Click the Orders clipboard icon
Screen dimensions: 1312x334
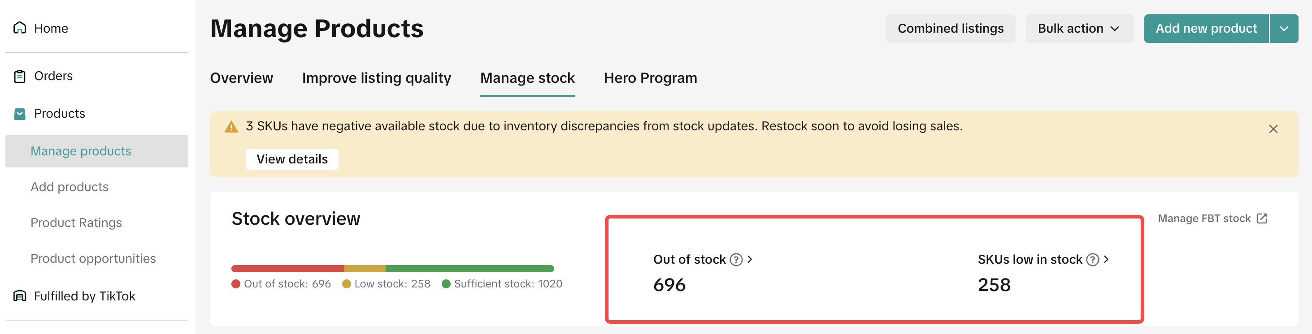tap(20, 76)
